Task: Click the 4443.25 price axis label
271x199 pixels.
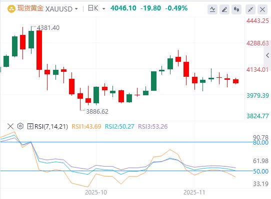Action: (x=257, y=20)
